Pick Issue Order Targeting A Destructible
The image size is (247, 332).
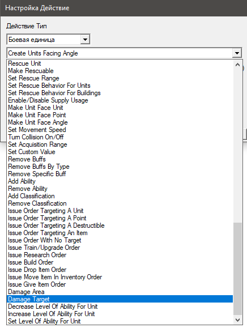(x=120, y=225)
